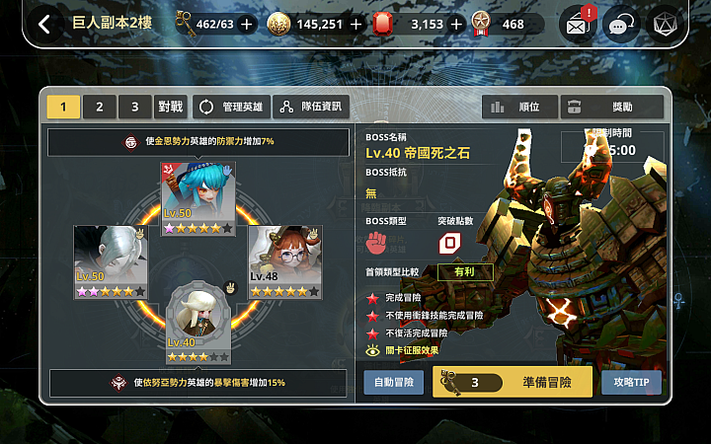Select team tab 1
Image resolution: width=711 pixels, height=444 pixels.
click(63, 107)
